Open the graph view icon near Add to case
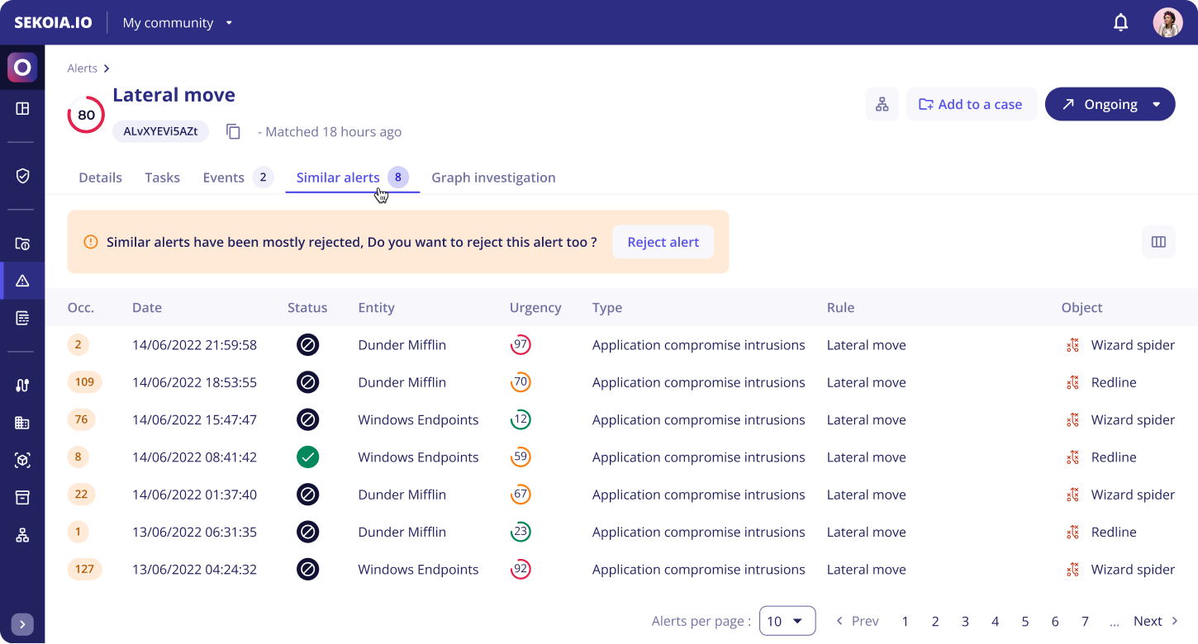Image resolution: width=1198 pixels, height=644 pixels. [882, 104]
